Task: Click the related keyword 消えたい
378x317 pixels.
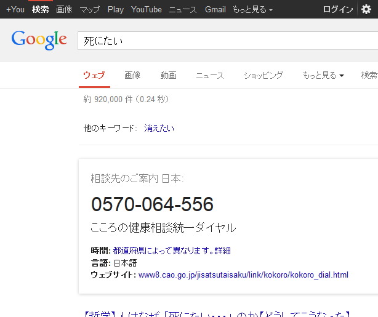Action: click(159, 128)
